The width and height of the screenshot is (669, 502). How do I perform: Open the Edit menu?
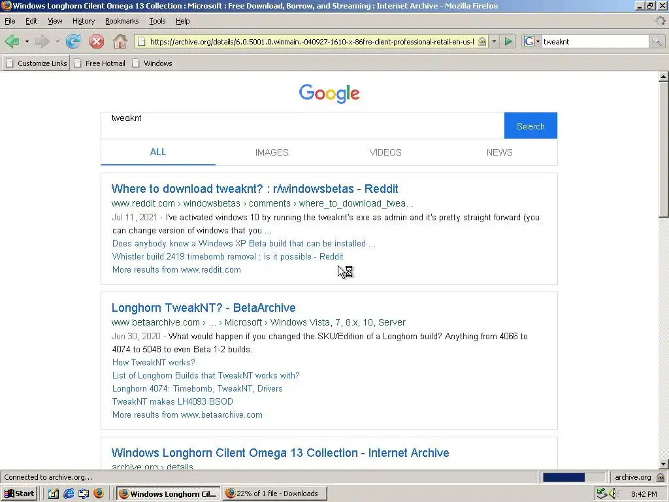(31, 21)
